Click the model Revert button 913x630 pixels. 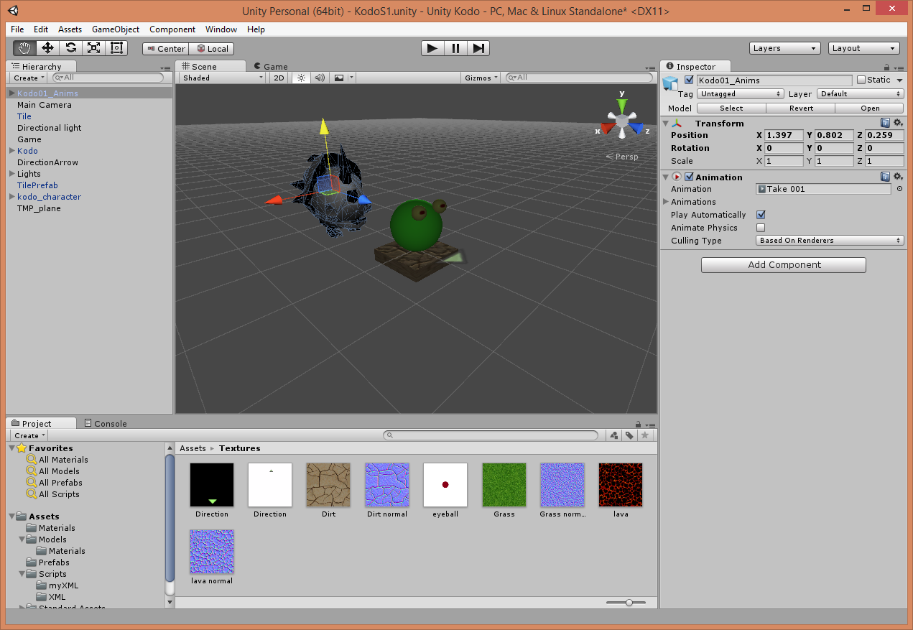click(x=801, y=108)
